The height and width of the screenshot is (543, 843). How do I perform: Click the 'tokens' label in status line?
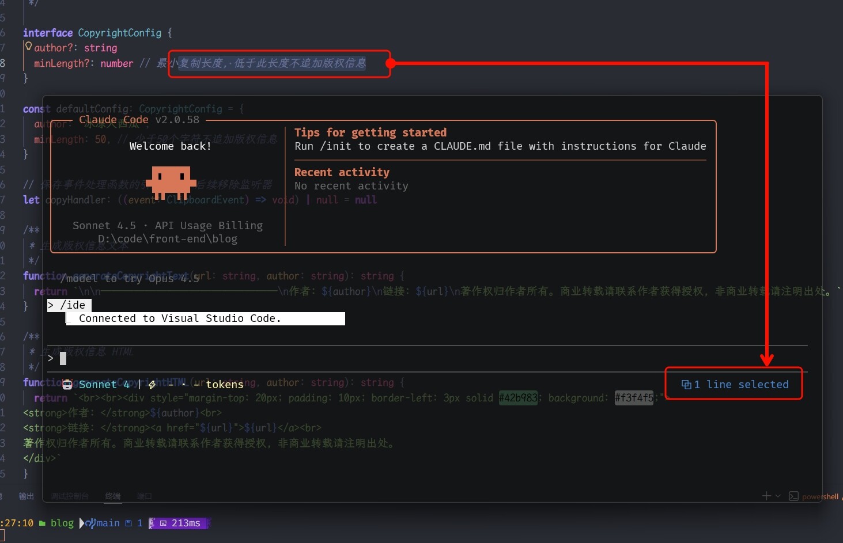pyautogui.click(x=225, y=385)
